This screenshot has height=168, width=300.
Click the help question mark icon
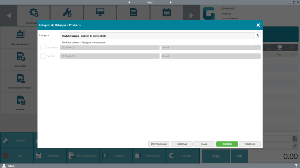(296, 166)
